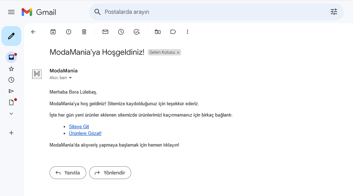This screenshot has width=353, height=196.
Task: Snooze this email from toolbar
Action: tap(121, 32)
